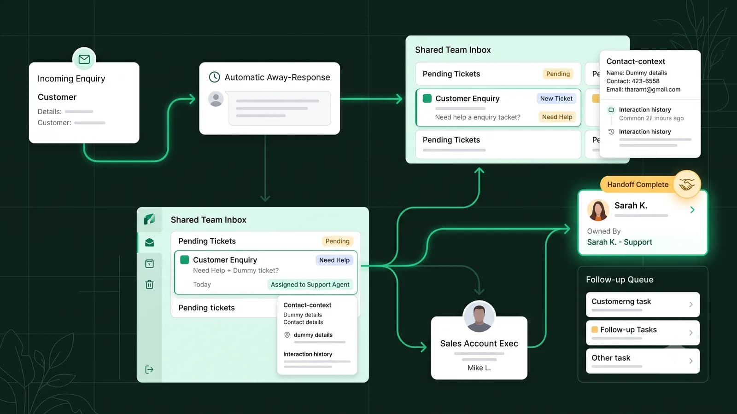Open second Pending Tickets row in upper inbox
The image size is (737, 414).
click(x=498, y=144)
